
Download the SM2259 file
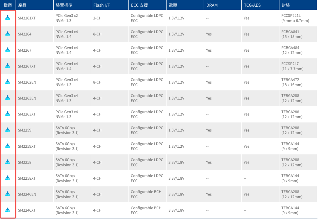pyautogui.click(x=8, y=130)
